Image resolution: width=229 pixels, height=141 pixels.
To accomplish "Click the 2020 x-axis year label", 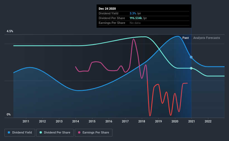I will click(175, 121).
